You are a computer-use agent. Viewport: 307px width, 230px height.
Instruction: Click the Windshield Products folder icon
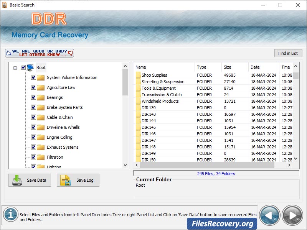(138, 101)
